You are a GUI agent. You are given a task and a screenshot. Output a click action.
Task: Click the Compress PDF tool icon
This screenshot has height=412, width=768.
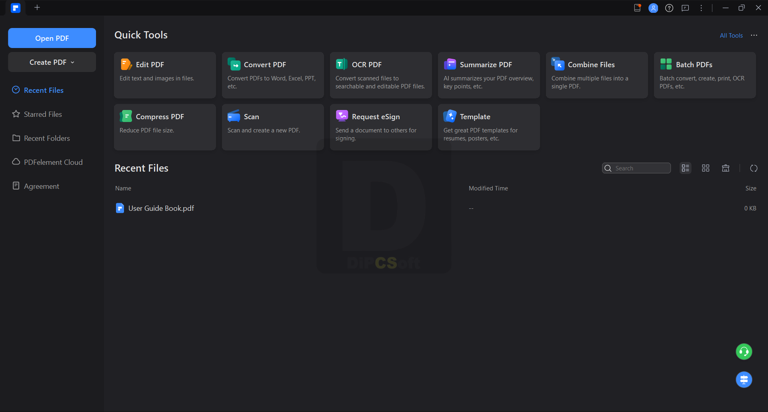[x=126, y=116]
